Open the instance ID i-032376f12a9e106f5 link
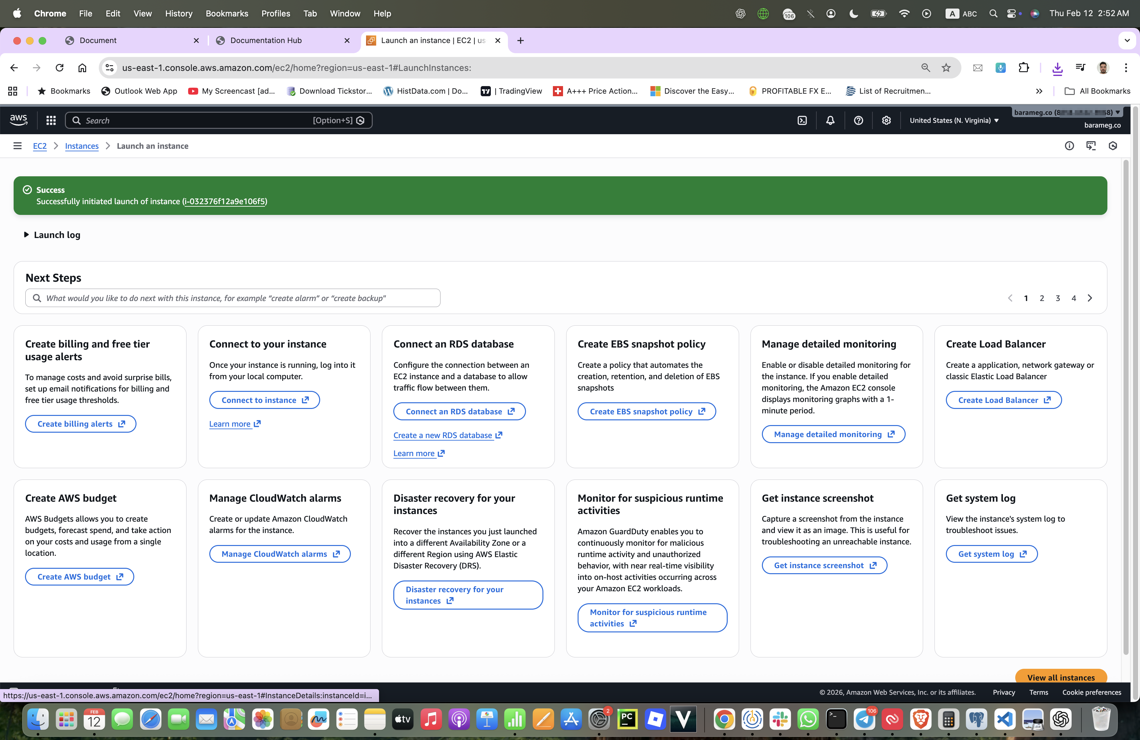 224,202
